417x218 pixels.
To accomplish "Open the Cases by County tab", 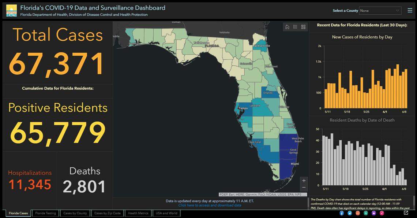I will pos(75,213).
